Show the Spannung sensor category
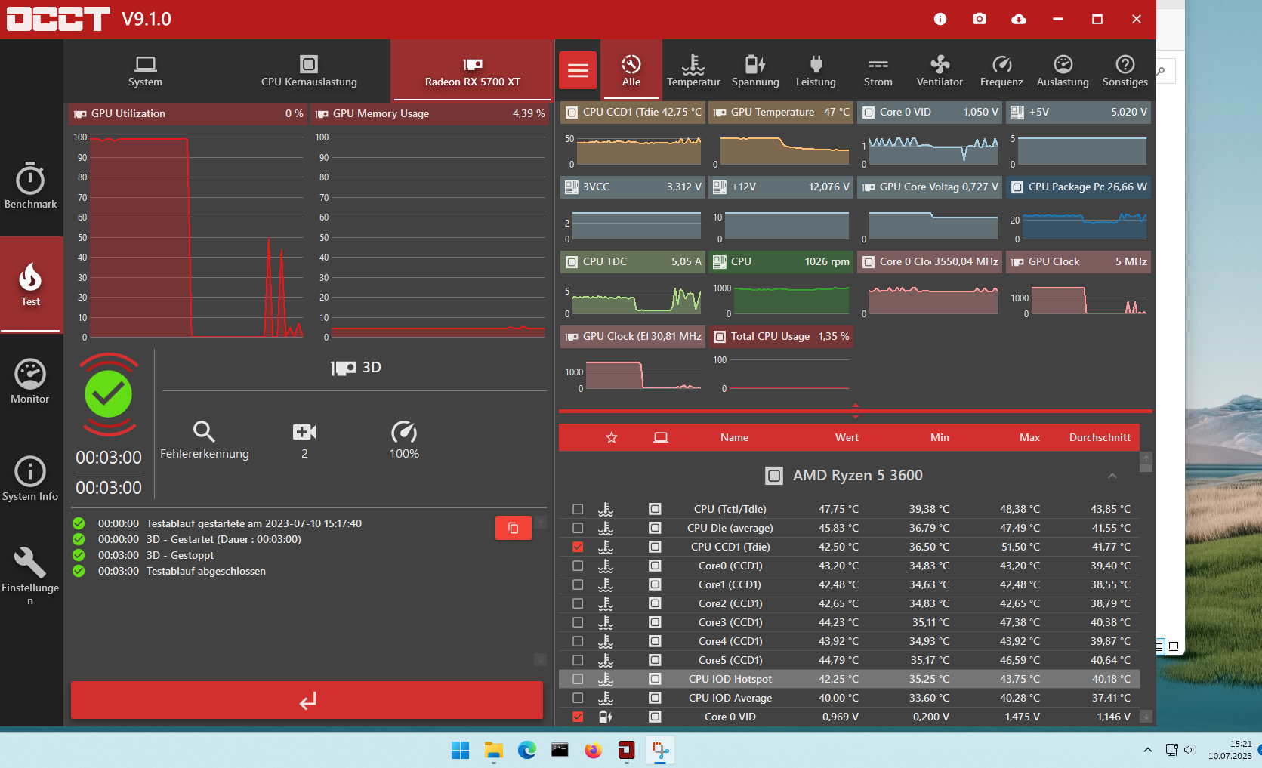 click(x=755, y=71)
